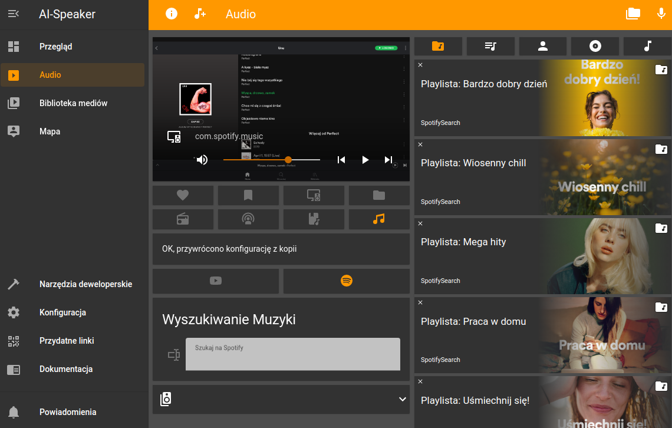
Task: Remove Mega hity playlist
Action: 420,223
